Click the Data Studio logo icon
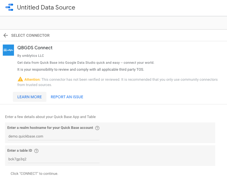This screenshot has height=189, width=227. coord(9,7)
